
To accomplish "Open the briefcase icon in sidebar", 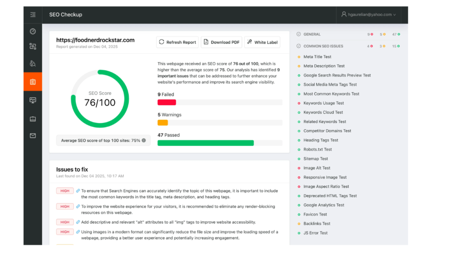I will point(33,119).
